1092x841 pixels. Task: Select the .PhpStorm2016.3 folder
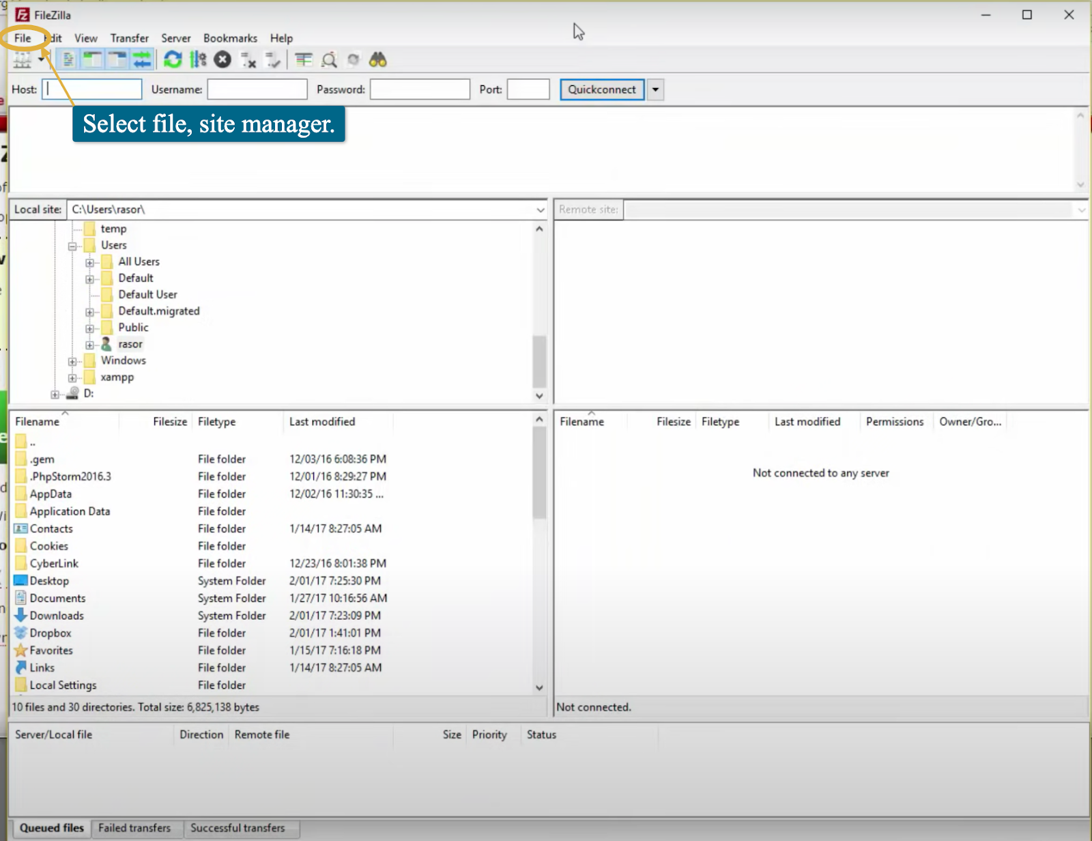pyautogui.click(x=70, y=476)
